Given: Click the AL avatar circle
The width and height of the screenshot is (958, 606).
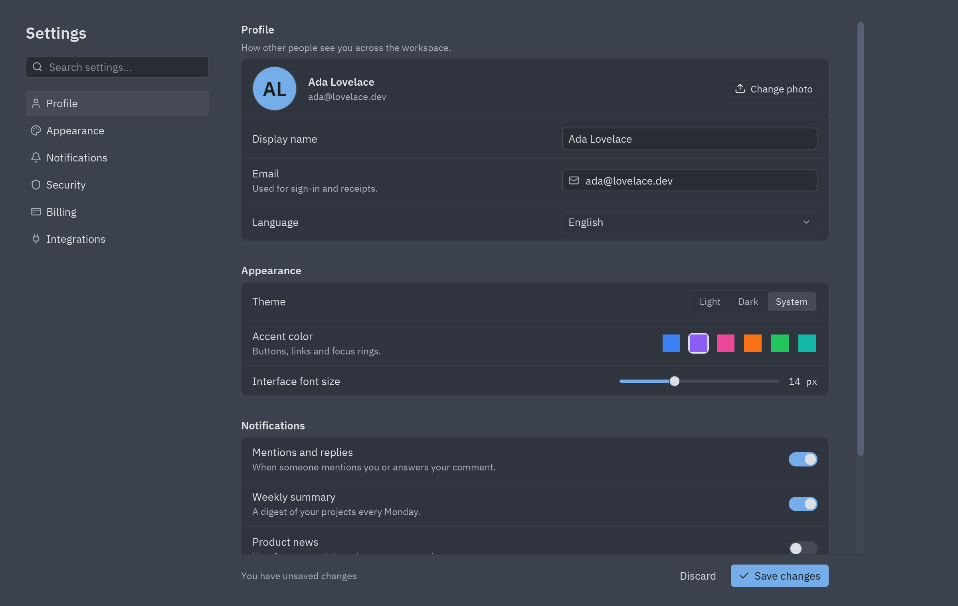Looking at the screenshot, I should (275, 89).
